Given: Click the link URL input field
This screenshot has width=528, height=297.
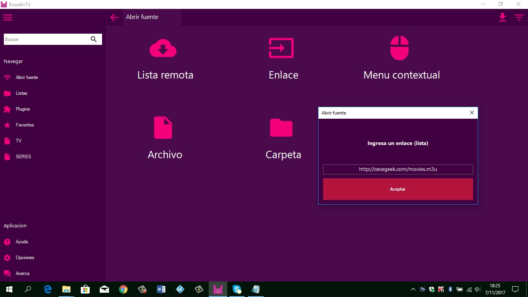Looking at the screenshot, I should [398, 169].
